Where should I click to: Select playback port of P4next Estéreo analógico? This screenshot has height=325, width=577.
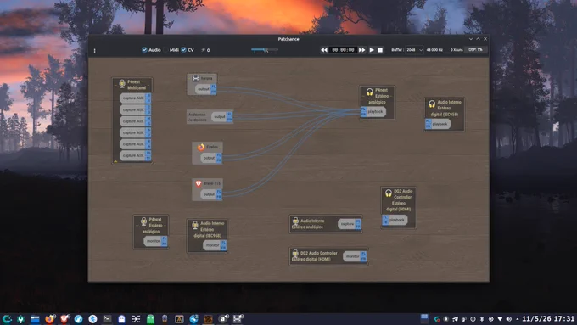(373, 111)
